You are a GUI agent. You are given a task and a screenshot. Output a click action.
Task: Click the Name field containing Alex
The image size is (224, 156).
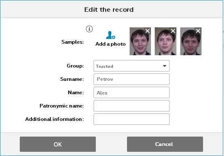[132, 93]
